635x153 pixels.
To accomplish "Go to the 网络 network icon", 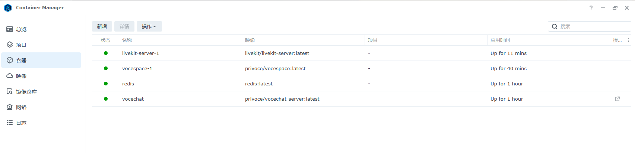I will click(x=10, y=107).
